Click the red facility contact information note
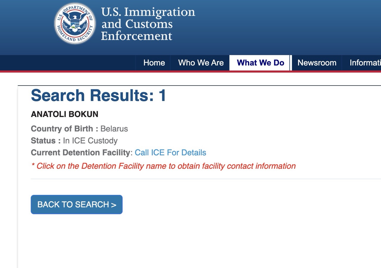381x268 pixels. coord(163,166)
